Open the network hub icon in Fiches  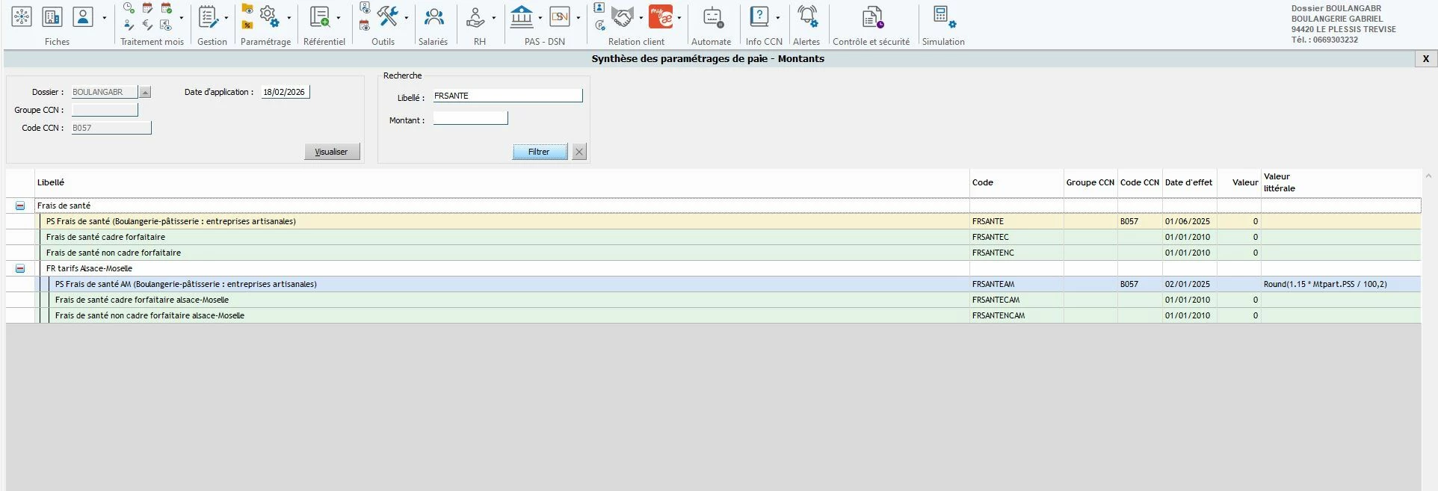(22, 16)
